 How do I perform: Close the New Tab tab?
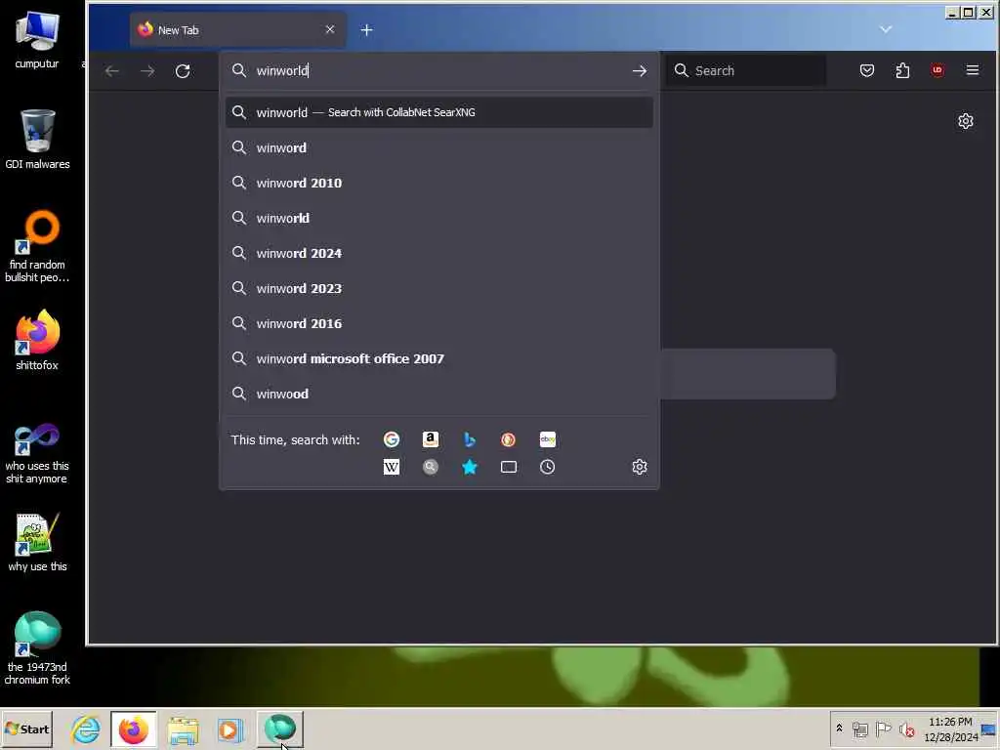point(330,29)
